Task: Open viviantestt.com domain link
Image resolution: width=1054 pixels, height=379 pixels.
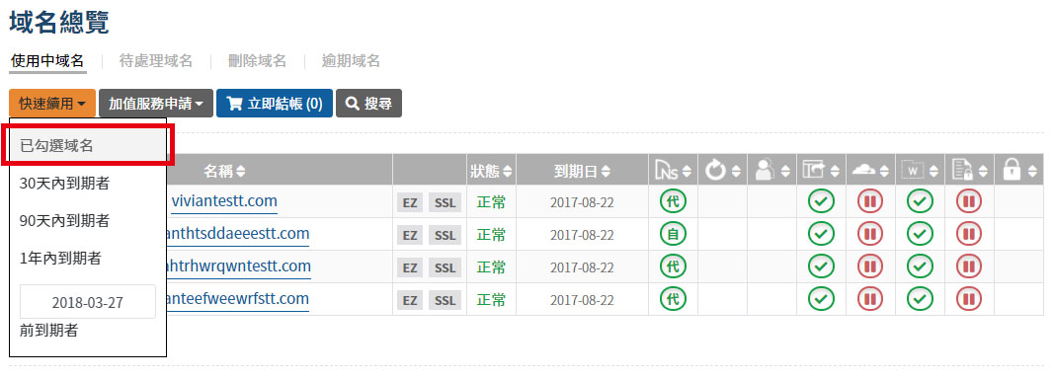Action: point(224,201)
